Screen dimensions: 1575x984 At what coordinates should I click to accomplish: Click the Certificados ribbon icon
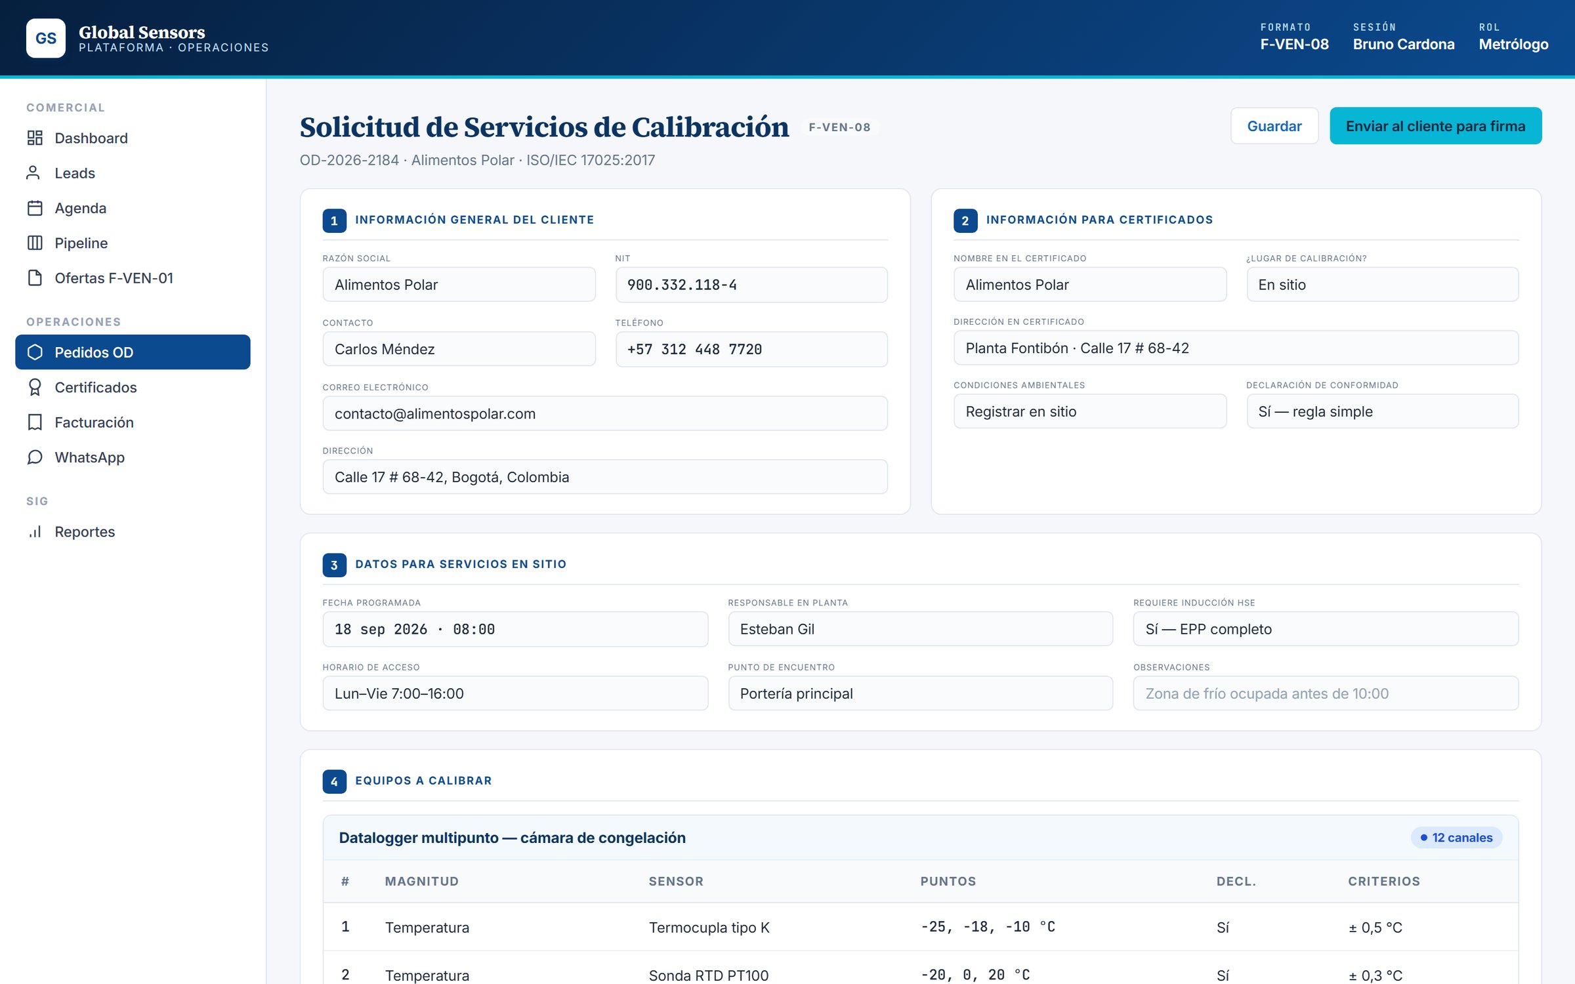(35, 387)
